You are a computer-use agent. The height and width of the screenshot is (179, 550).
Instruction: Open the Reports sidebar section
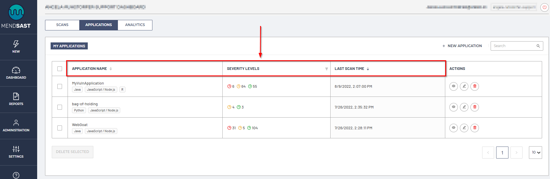click(x=16, y=99)
